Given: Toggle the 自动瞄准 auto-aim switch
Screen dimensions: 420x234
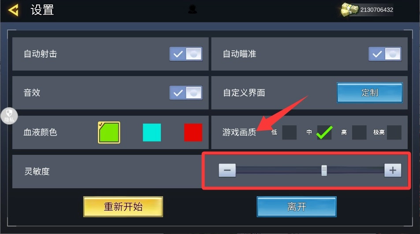Looking at the screenshot, I should [x=385, y=54].
